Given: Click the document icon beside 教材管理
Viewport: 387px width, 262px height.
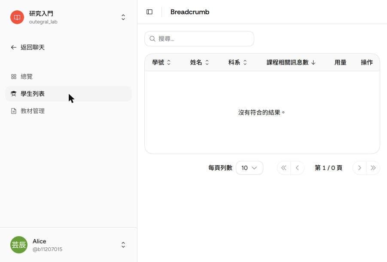Looking at the screenshot, I should tap(14, 111).
